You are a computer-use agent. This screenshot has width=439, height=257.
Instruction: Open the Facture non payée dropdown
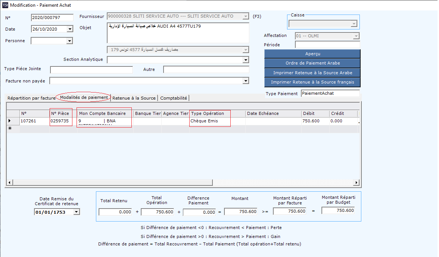click(246, 81)
